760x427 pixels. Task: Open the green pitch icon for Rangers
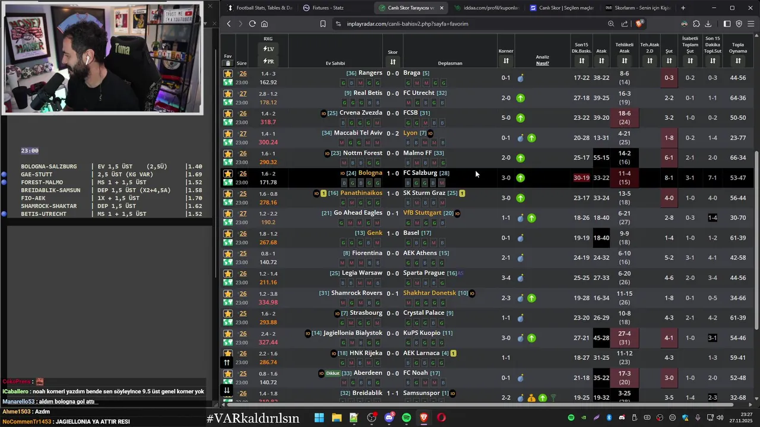click(228, 82)
